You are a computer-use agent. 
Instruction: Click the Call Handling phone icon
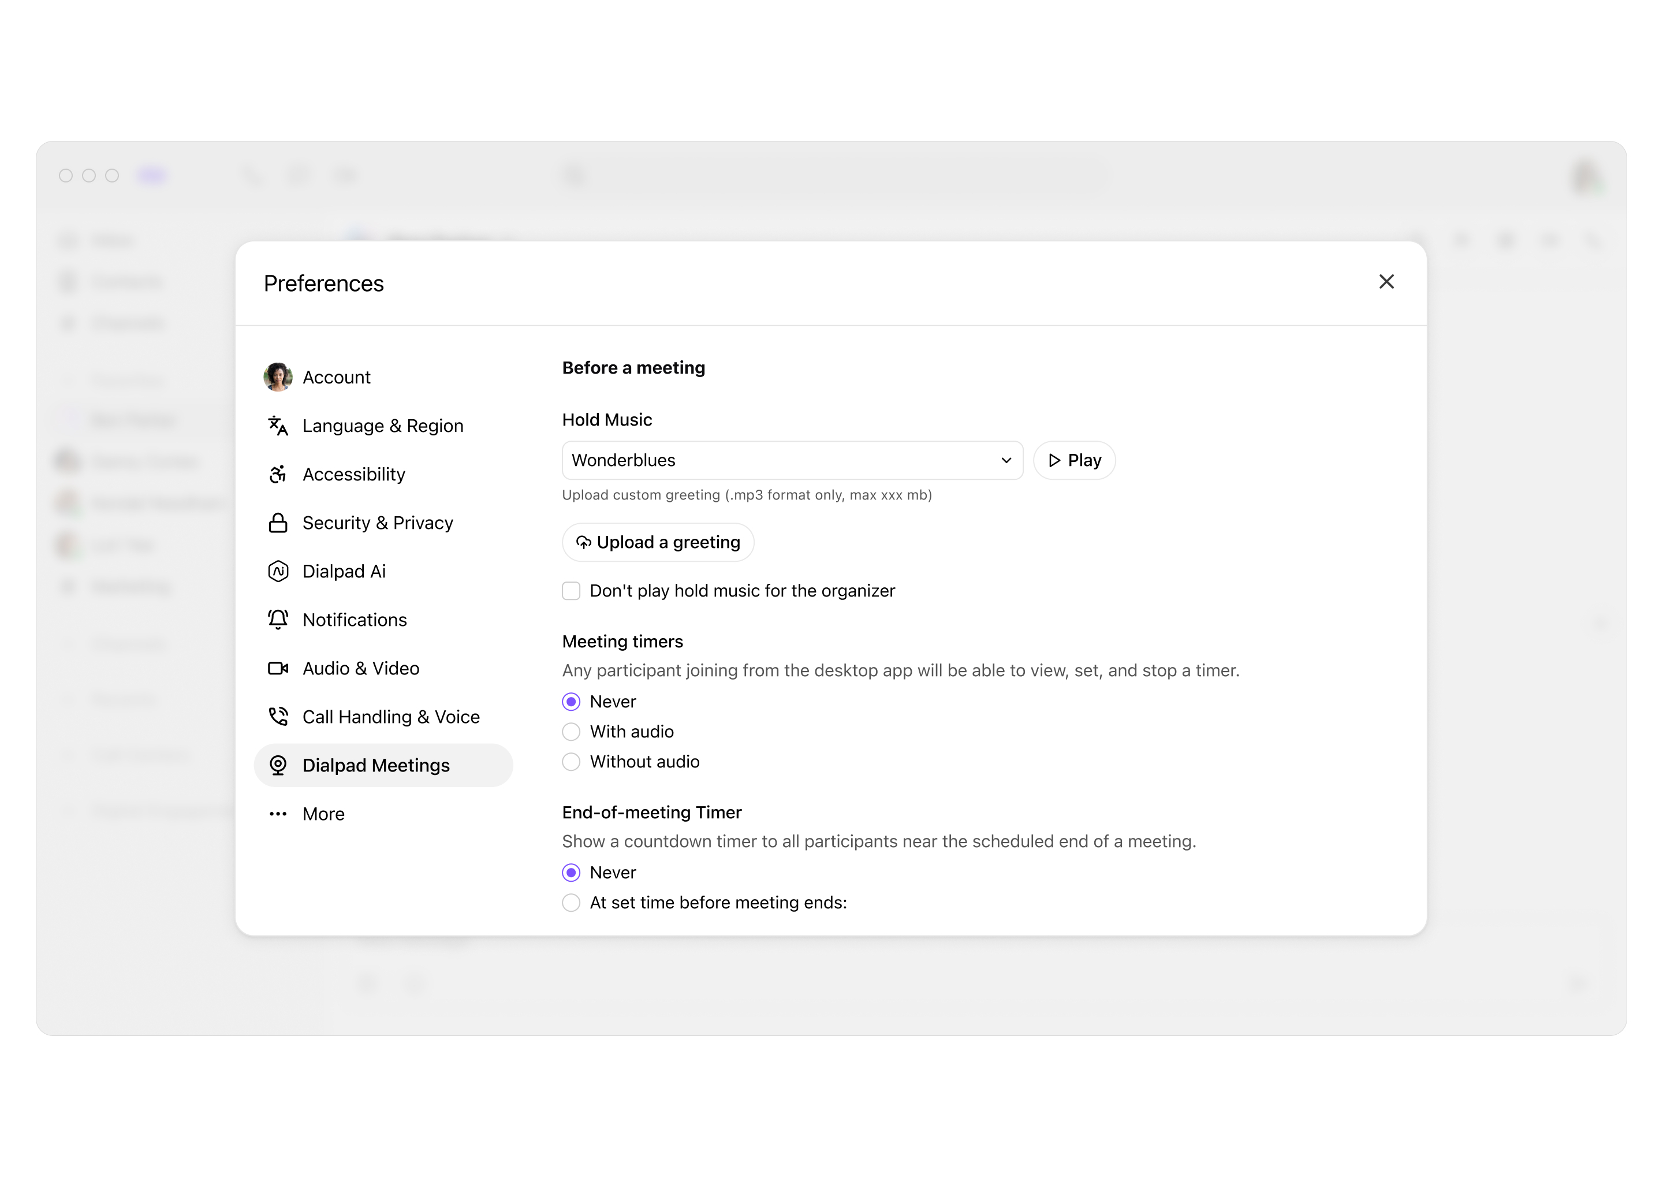[x=278, y=717]
